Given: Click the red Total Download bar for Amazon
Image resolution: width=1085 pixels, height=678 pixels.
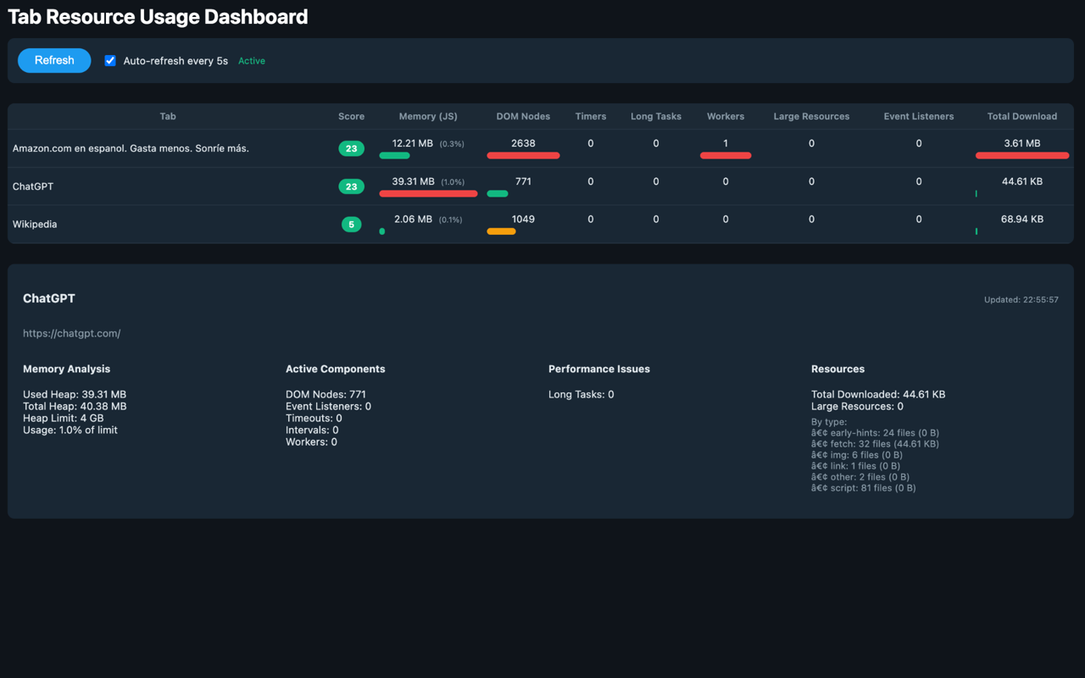Looking at the screenshot, I should tap(1022, 156).
